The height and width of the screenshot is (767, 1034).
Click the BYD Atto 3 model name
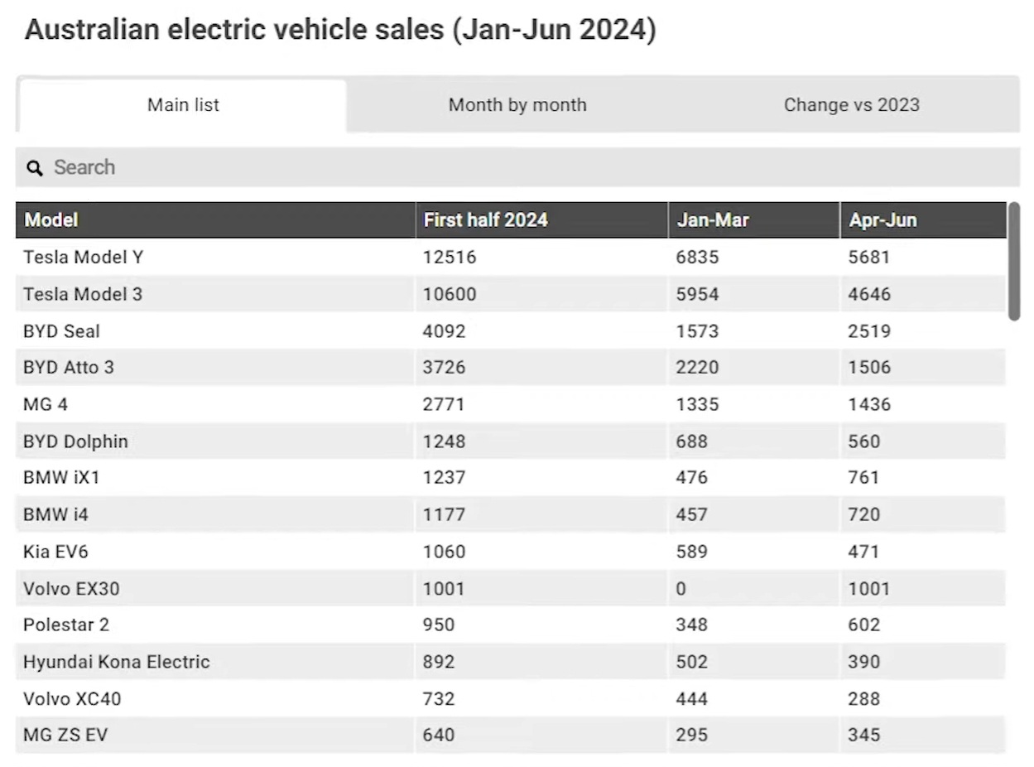point(69,367)
